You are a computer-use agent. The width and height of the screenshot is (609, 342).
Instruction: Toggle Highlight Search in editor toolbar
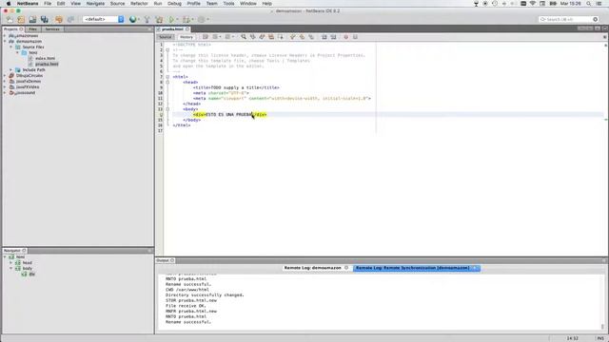(x=271, y=37)
